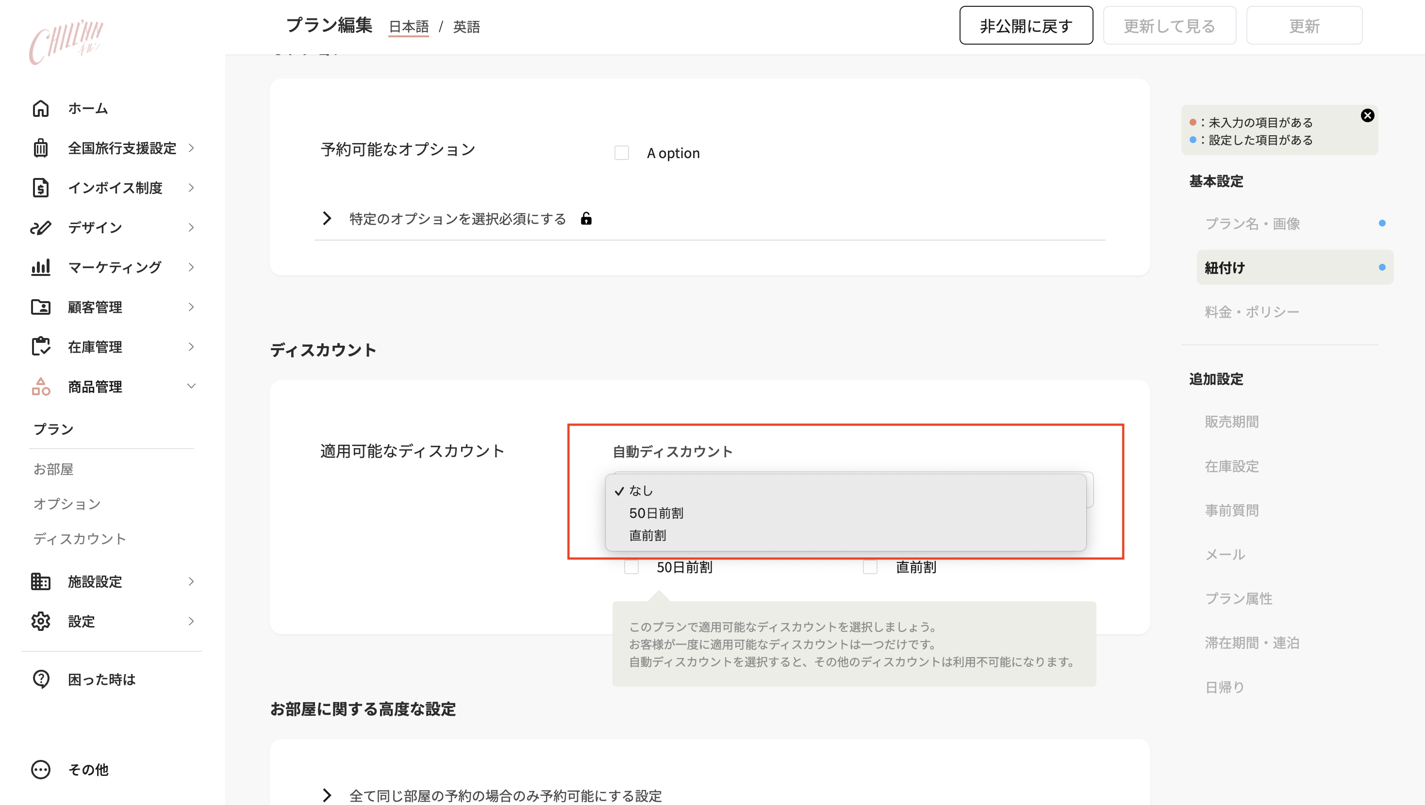Open 在庫管理 via the clipboard icon

[x=41, y=347]
